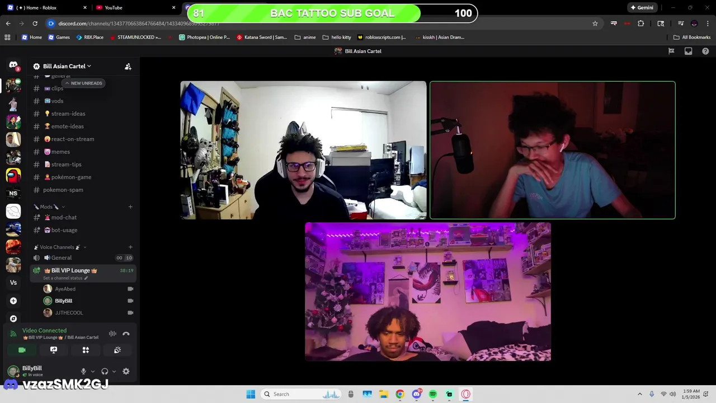Share your screen
Screen dimensions: 716x403
54,350
